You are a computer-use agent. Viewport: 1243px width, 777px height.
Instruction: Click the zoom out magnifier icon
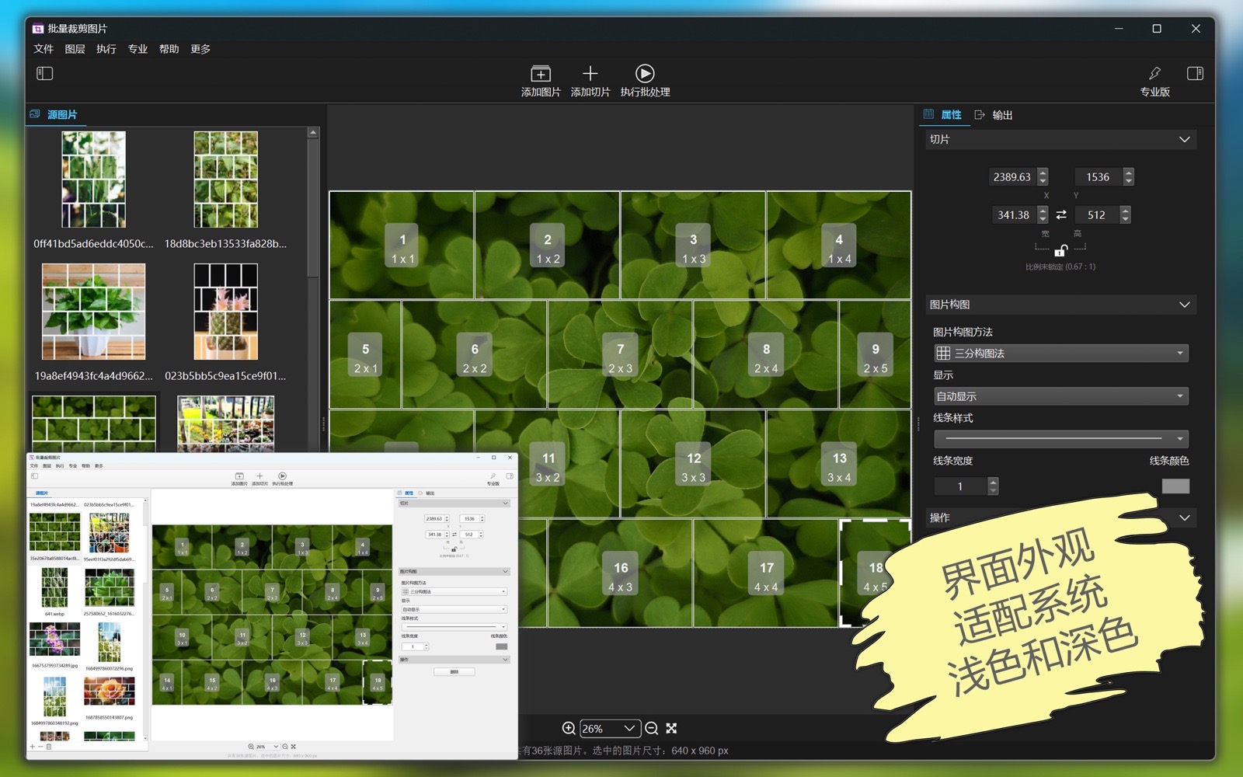tap(652, 728)
